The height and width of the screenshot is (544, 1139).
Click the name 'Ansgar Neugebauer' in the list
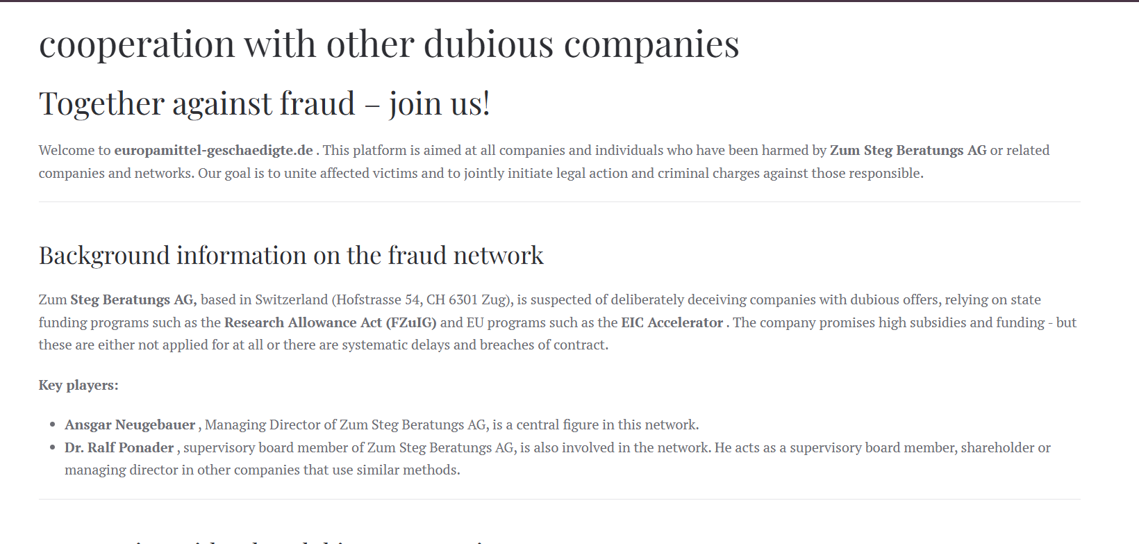[x=130, y=425]
